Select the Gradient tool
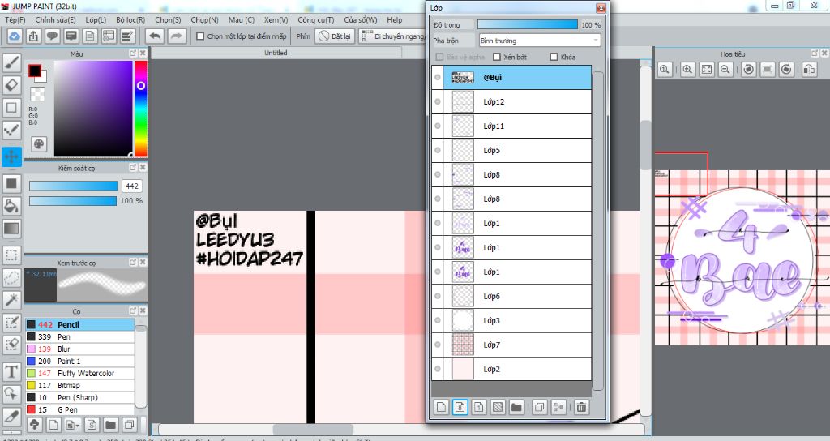Image resolution: width=830 pixels, height=441 pixels. pos(11,229)
